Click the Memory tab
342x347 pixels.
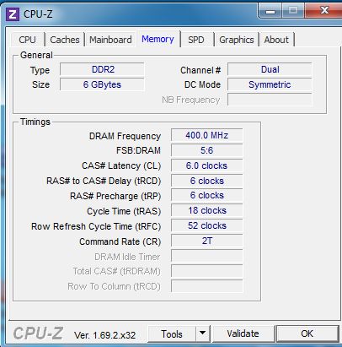pyautogui.click(x=158, y=39)
